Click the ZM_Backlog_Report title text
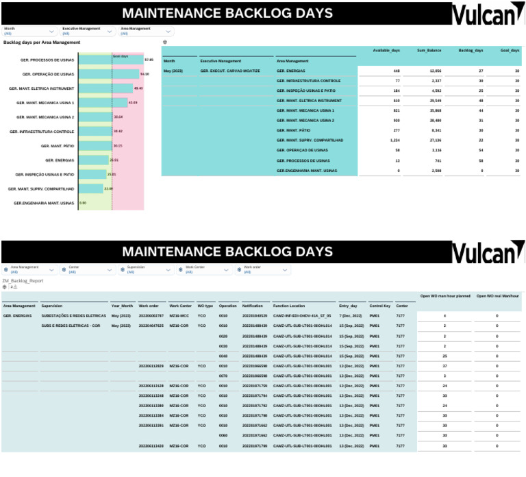The width and height of the screenshot is (526, 477). [x=23, y=280]
